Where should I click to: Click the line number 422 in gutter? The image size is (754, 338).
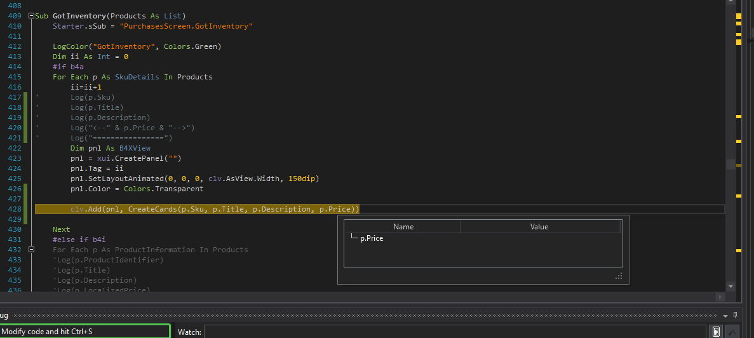(13, 148)
